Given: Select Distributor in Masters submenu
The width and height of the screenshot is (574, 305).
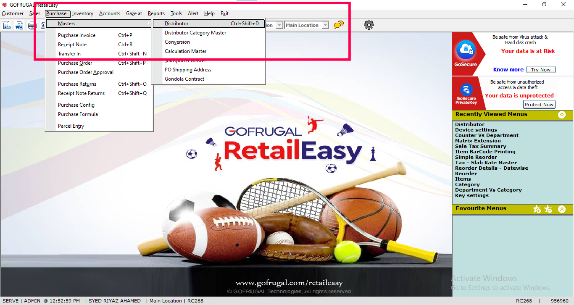Looking at the screenshot, I should 209,24.
